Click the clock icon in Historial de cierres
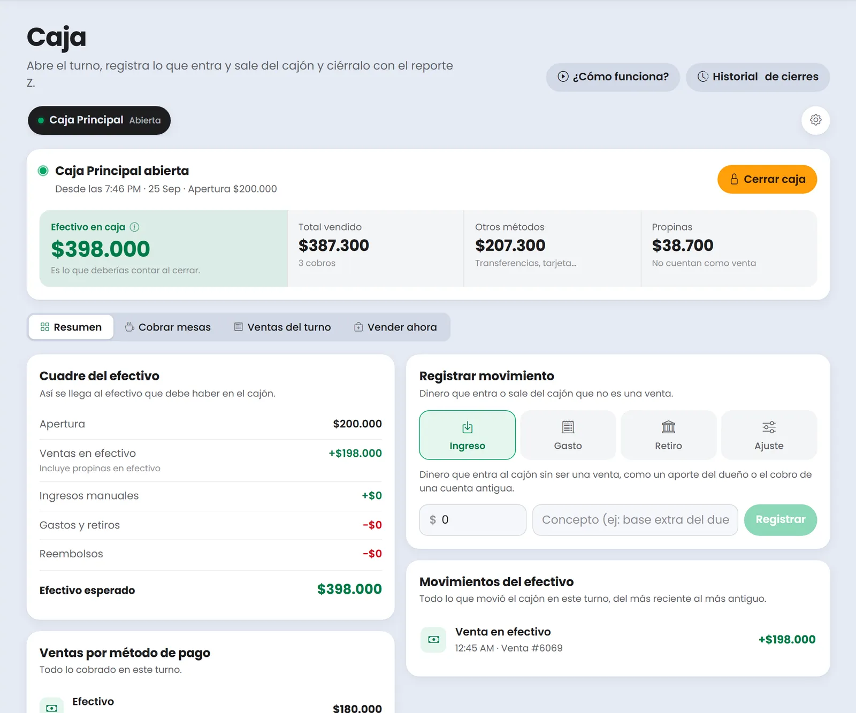 coord(703,76)
